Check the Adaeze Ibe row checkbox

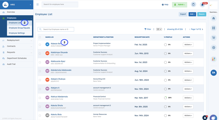(x=40, y=45)
